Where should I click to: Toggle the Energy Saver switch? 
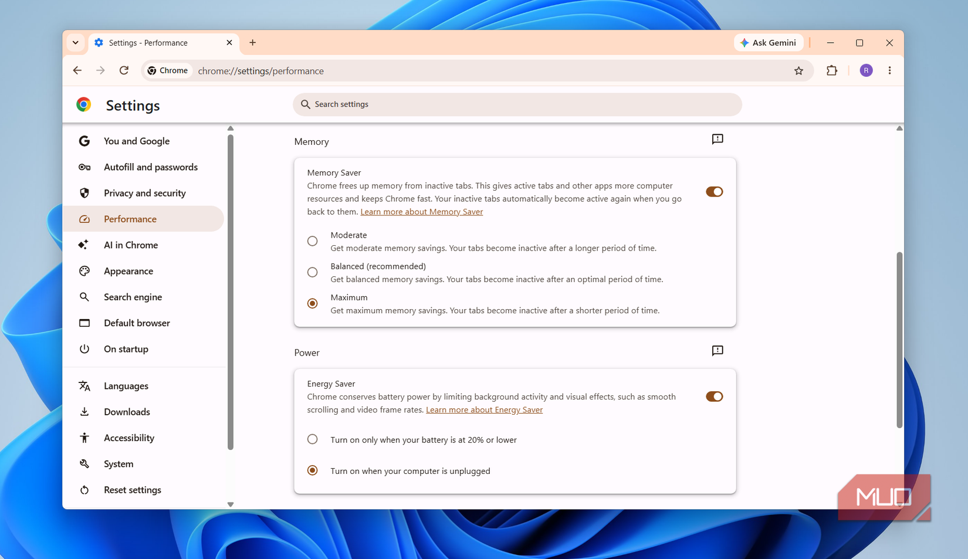click(715, 397)
